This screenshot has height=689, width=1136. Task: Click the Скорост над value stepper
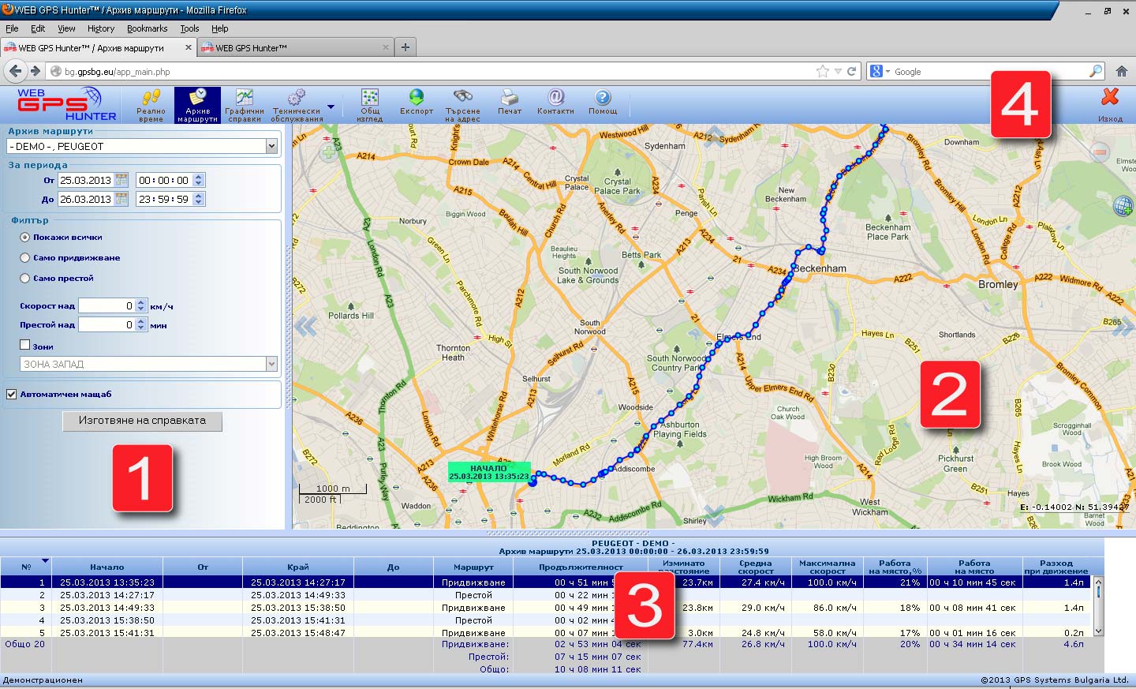141,305
